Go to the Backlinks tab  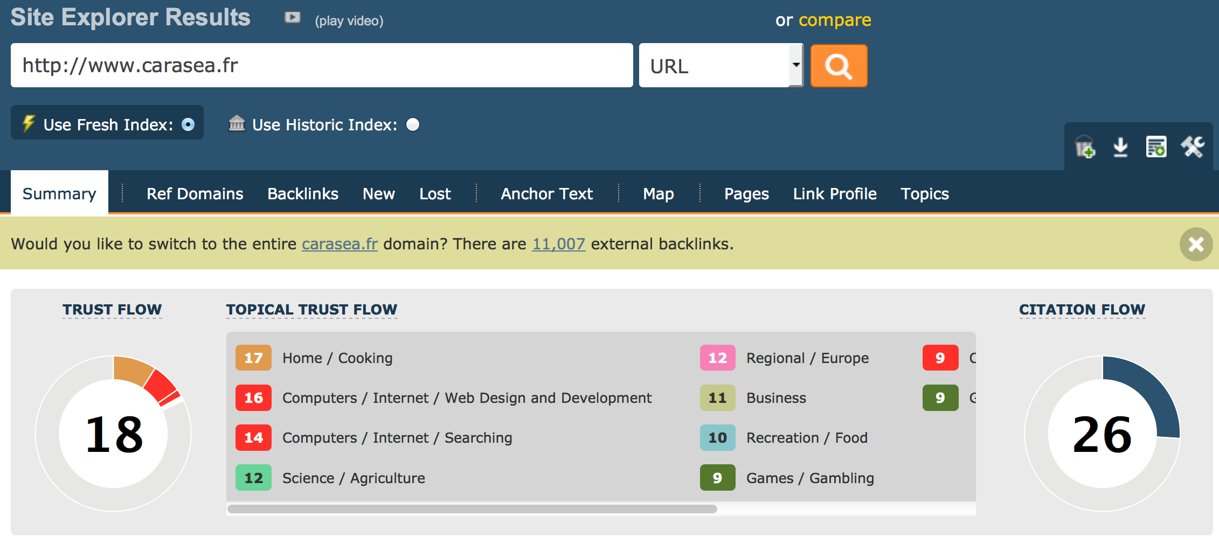(x=303, y=193)
